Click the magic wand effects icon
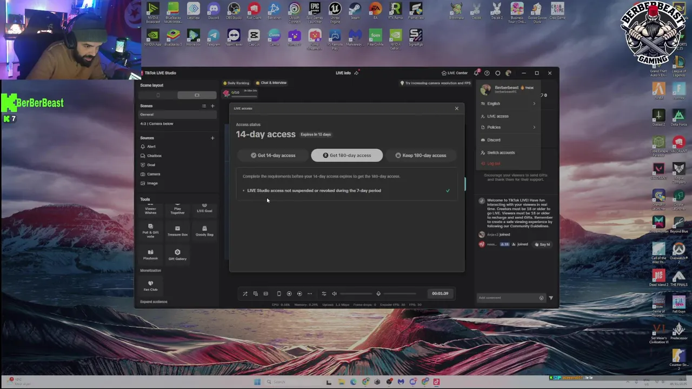692x389 pixels. 245,294
